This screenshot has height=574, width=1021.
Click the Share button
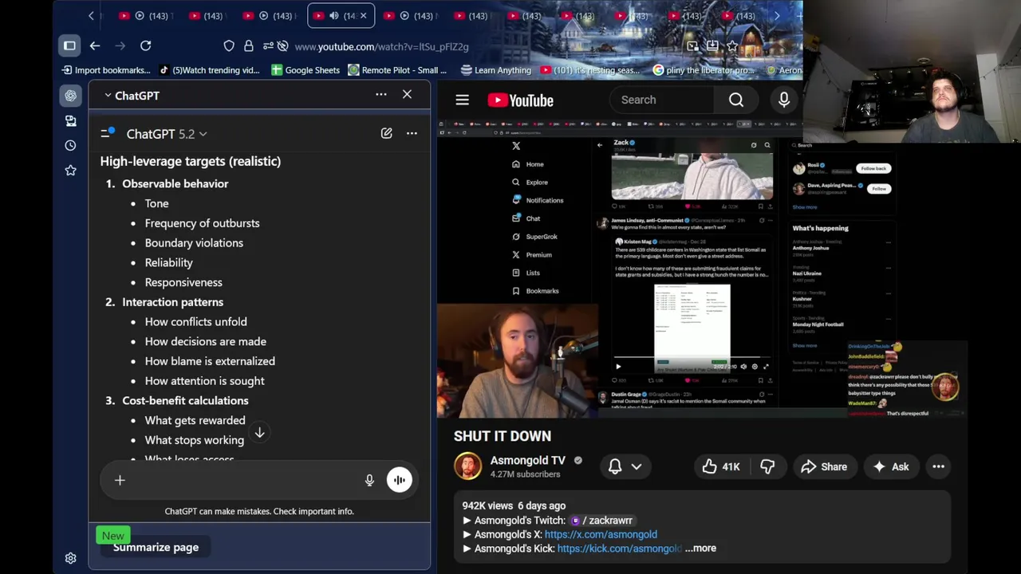click(x=824, y=467)
